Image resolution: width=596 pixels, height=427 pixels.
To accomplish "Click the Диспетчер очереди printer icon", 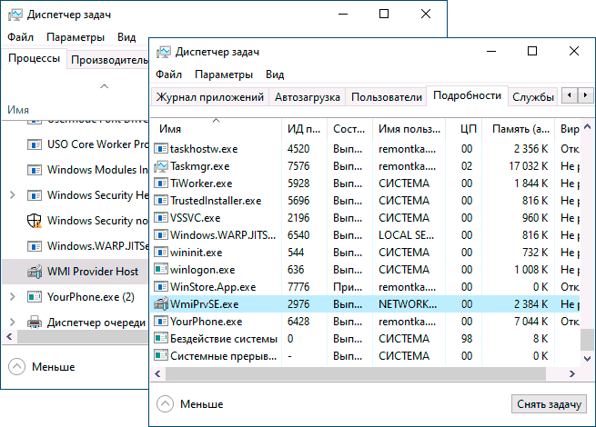I will (x=35, y=323).
